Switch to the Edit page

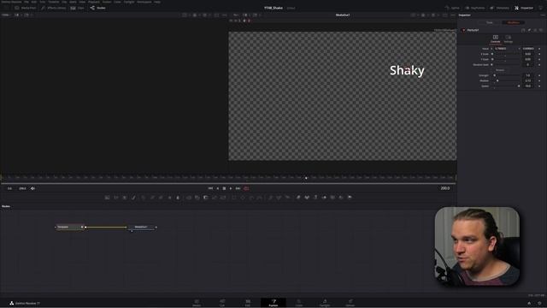pos(248,303)
